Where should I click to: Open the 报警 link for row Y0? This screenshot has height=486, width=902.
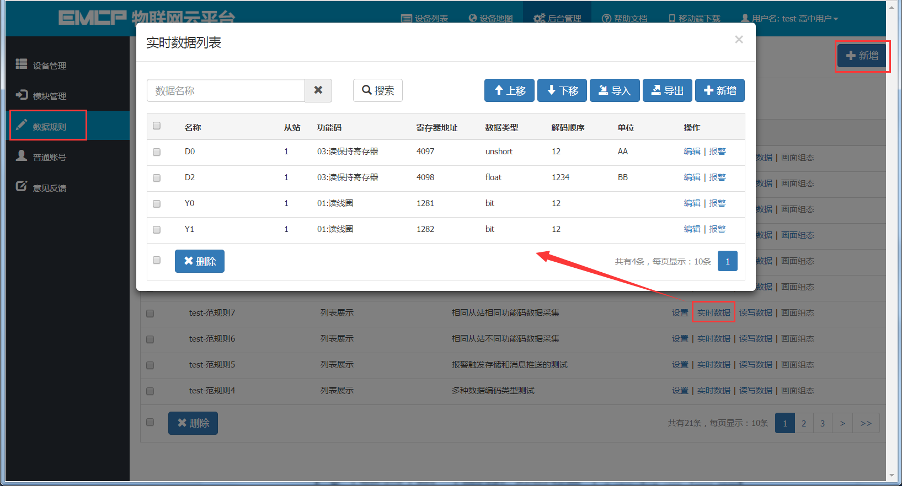(x=717, y=203)
